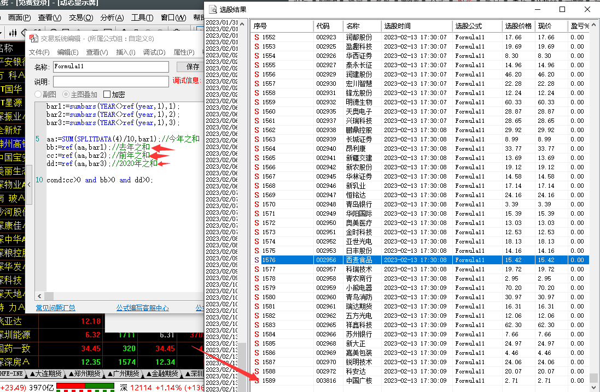Select the 副图 radio option

(38, 94)
